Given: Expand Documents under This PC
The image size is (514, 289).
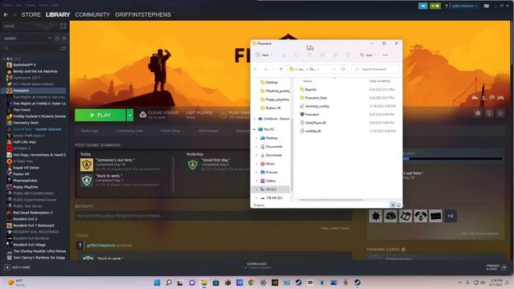Looking at the screenshot, I should [256, 147].
